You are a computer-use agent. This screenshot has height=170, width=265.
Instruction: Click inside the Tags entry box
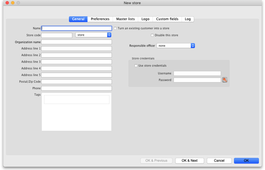coord(76,100)
